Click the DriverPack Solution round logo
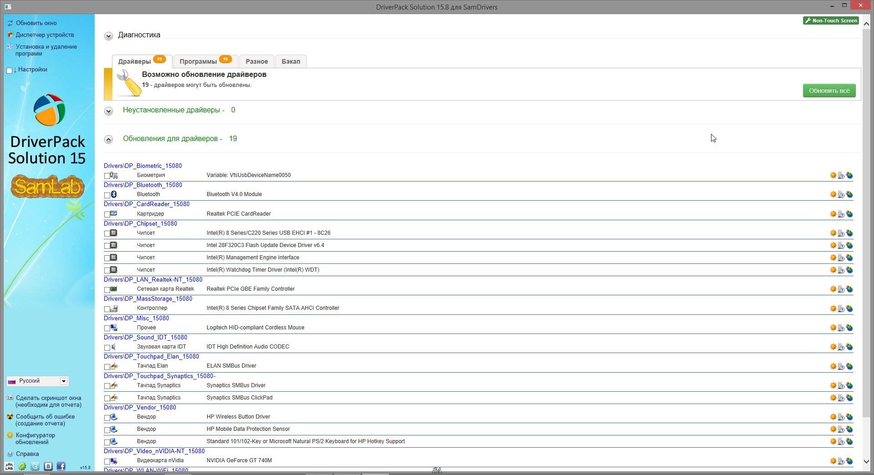Viewport: 874px width, 475px height. click(49, 110)
